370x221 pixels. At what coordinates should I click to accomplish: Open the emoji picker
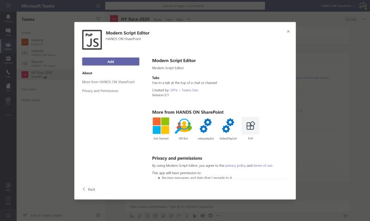(x=147, y=216)
